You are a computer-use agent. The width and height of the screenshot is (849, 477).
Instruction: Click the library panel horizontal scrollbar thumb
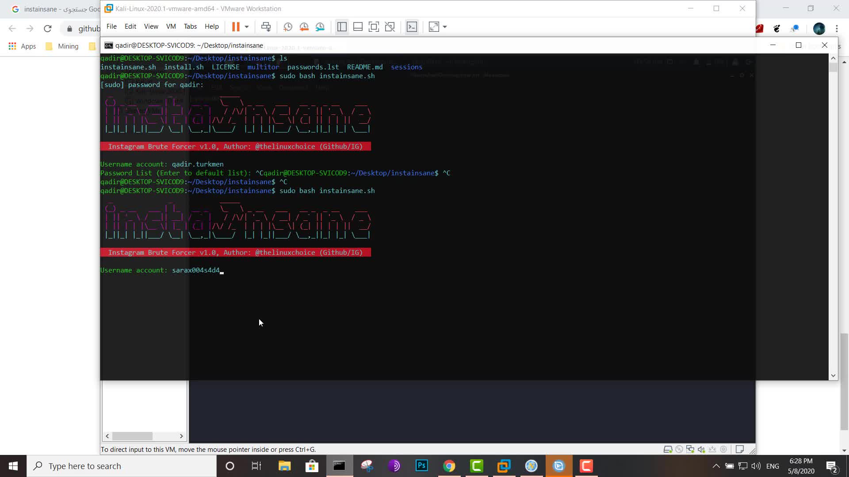pyautogui.click(x=132, y=436)
